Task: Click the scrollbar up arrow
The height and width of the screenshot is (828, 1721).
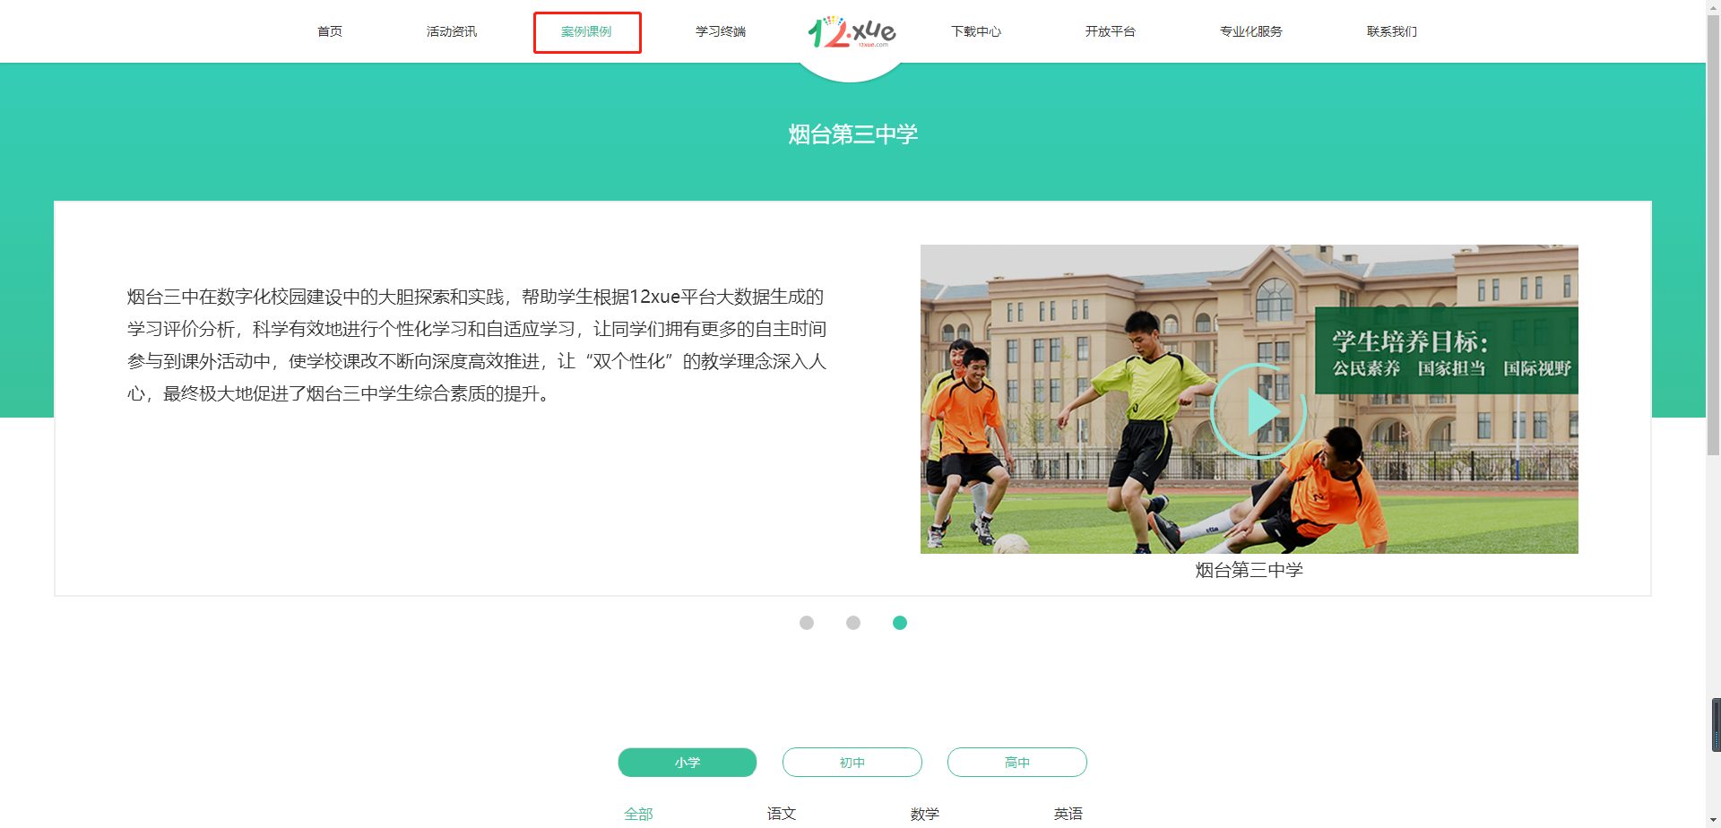Action: point(1714,6)
